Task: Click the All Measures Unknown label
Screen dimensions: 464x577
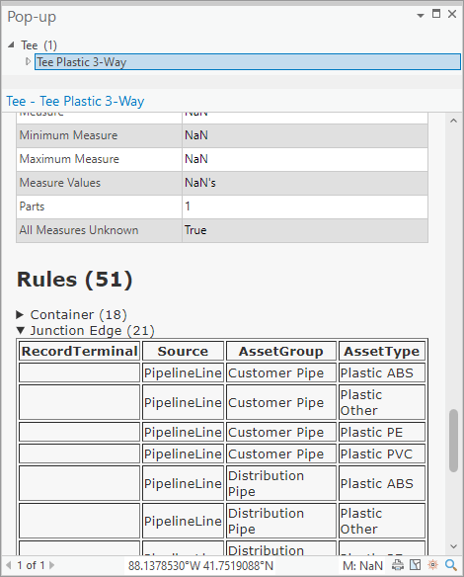Action: click(x=79, y=230)
